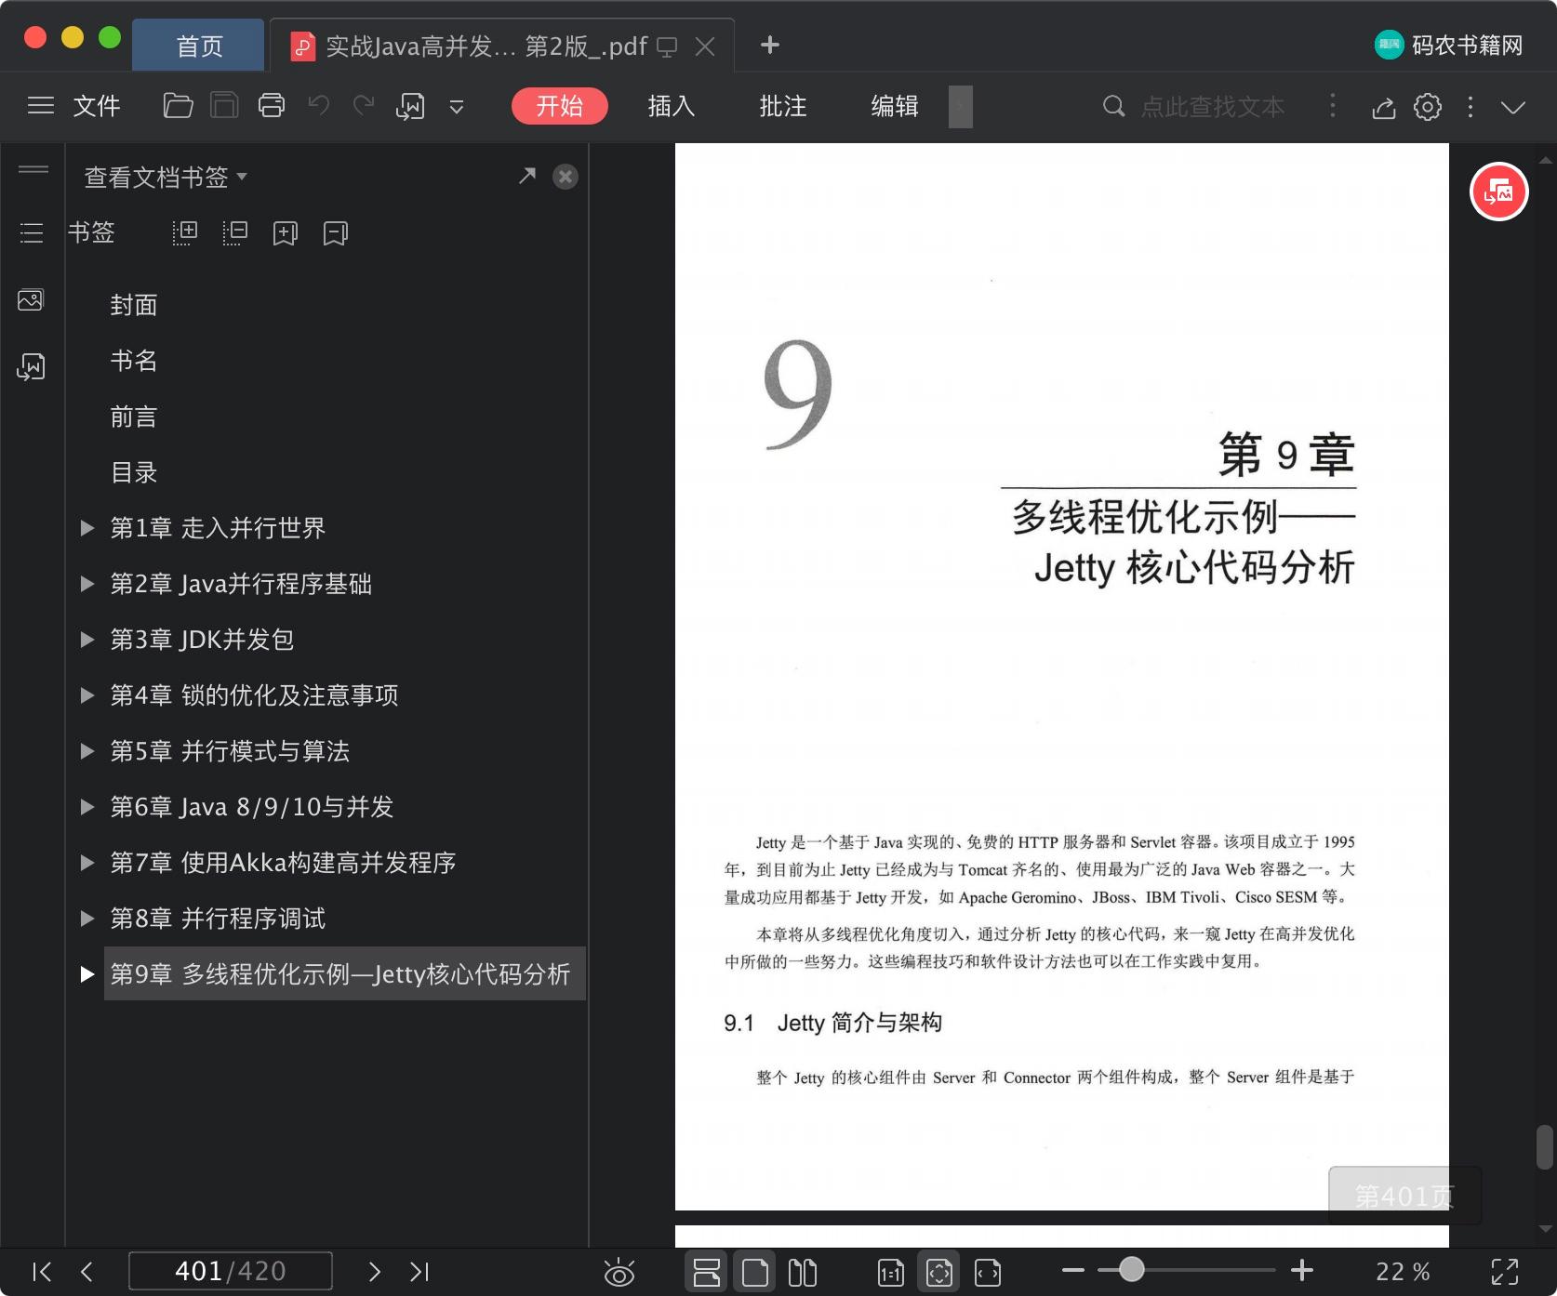
Task: Open the 码农书籍网 account button
Action: point(1449,45)
